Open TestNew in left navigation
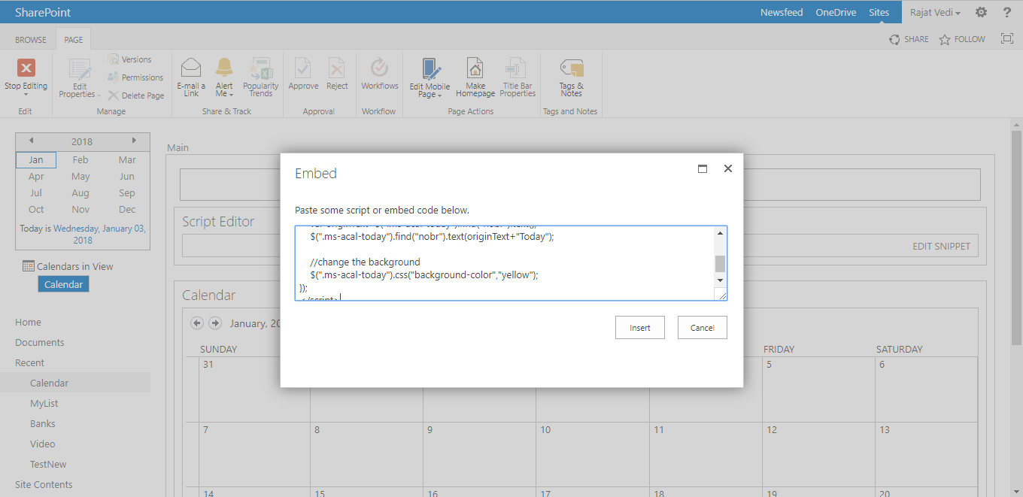Viewport: 1023px width, 497px height. (x=48, y=464)
